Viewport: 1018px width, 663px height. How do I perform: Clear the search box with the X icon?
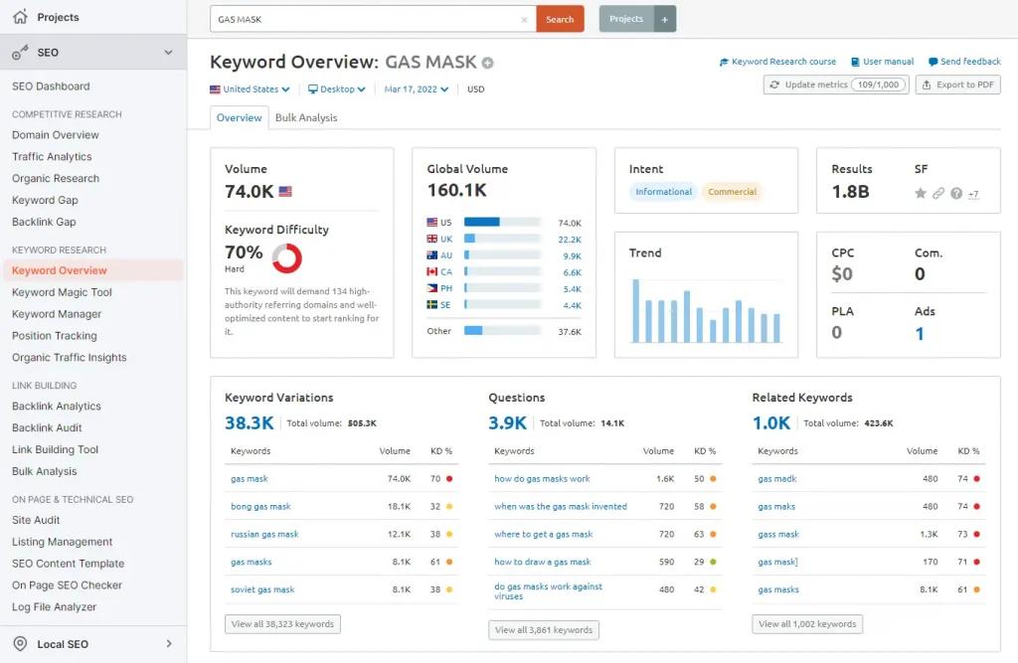[524, 19]
